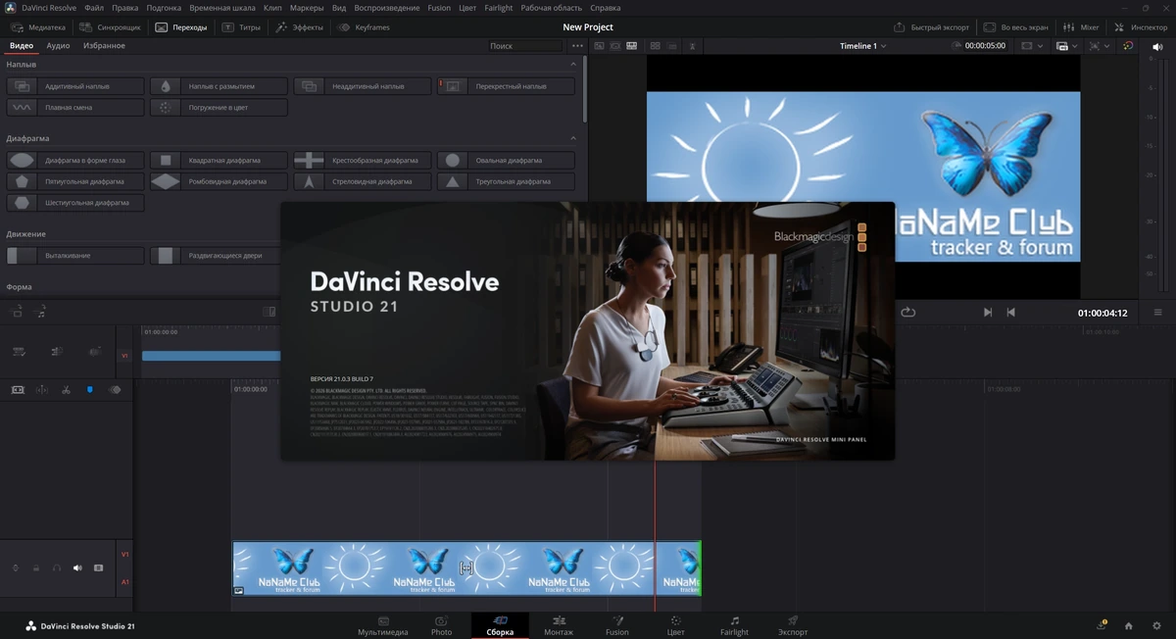Click Быстрый экспорт quick export button
This screenshot has height=639, width=1176.
[x=932, y=27]
